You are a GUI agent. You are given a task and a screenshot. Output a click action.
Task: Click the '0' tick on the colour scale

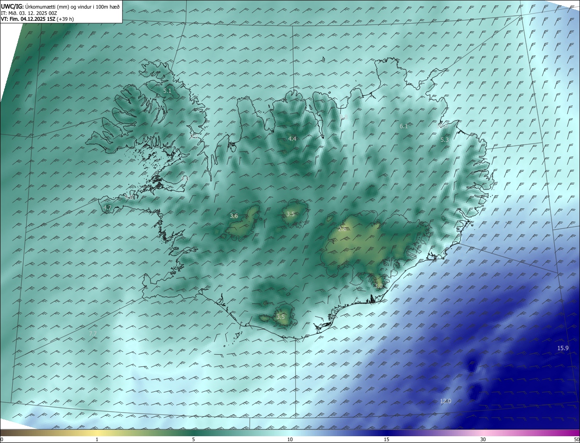tap(2, 439)
